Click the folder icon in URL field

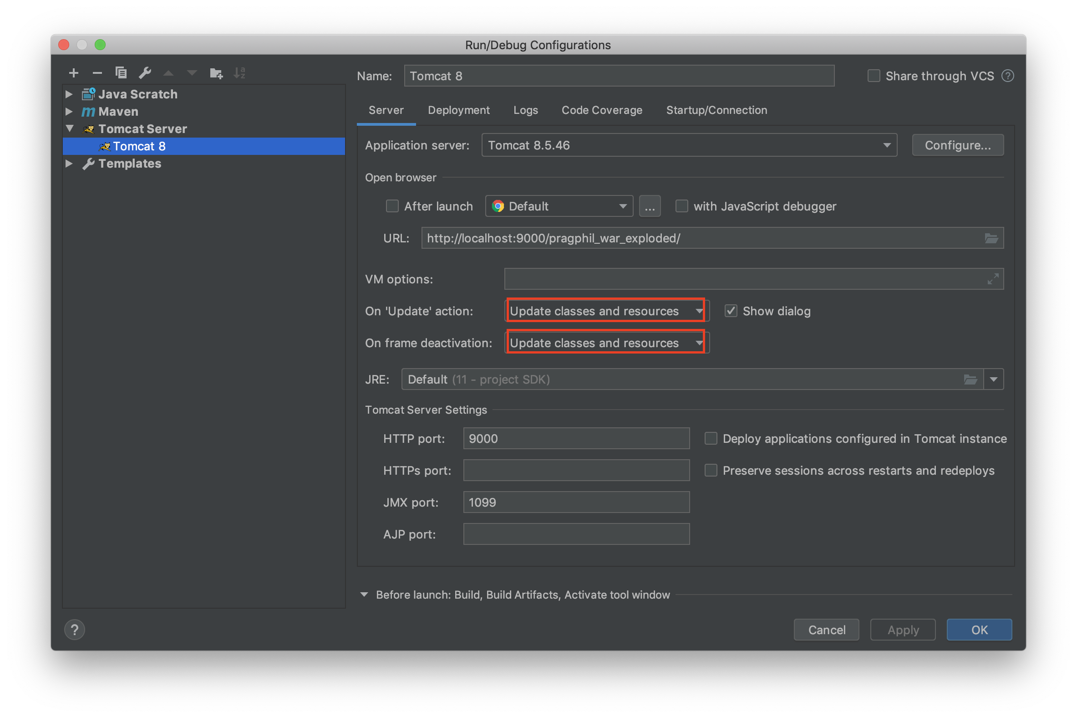[x=991, y=238]
